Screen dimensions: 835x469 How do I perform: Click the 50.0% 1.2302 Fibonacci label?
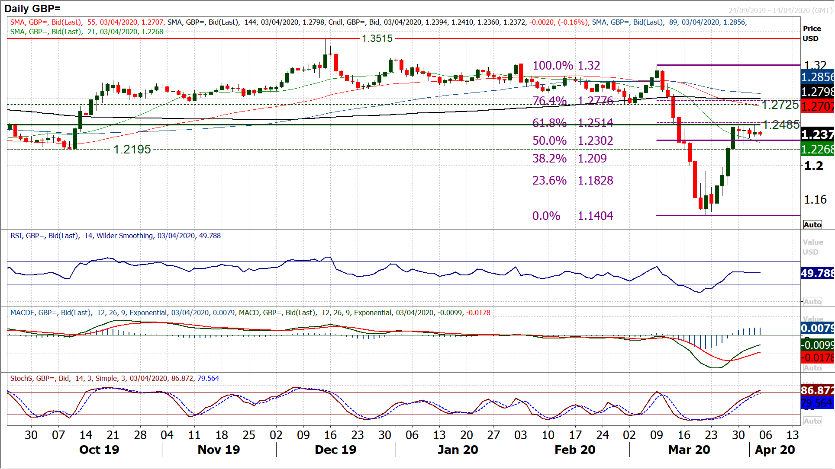573,141
